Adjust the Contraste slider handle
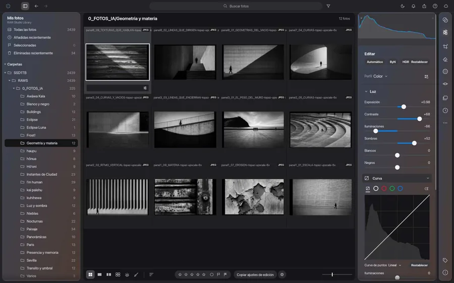Image resolution: width=454 pixels, height=283 pixels. pos(419,119)
